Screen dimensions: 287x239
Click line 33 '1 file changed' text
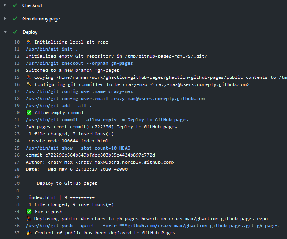point(71,204)
